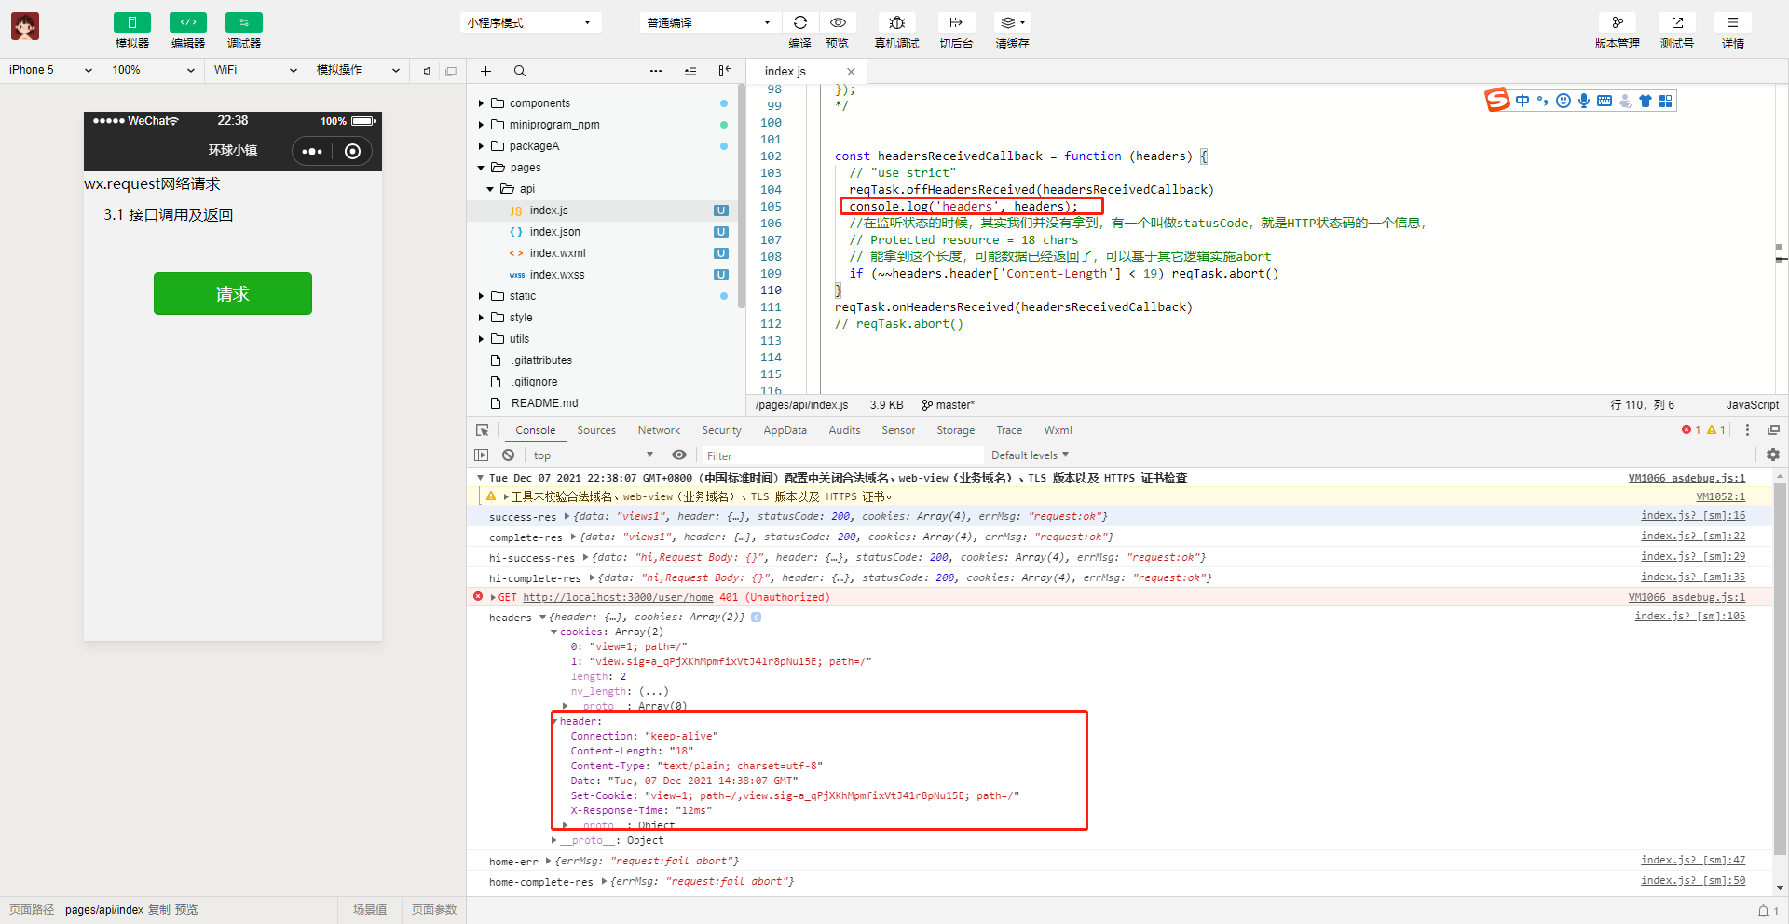Viewport: 1789px width, 924px height.
Task: Open localhost:3000/user/home link
Action: (x=618, y=598)
